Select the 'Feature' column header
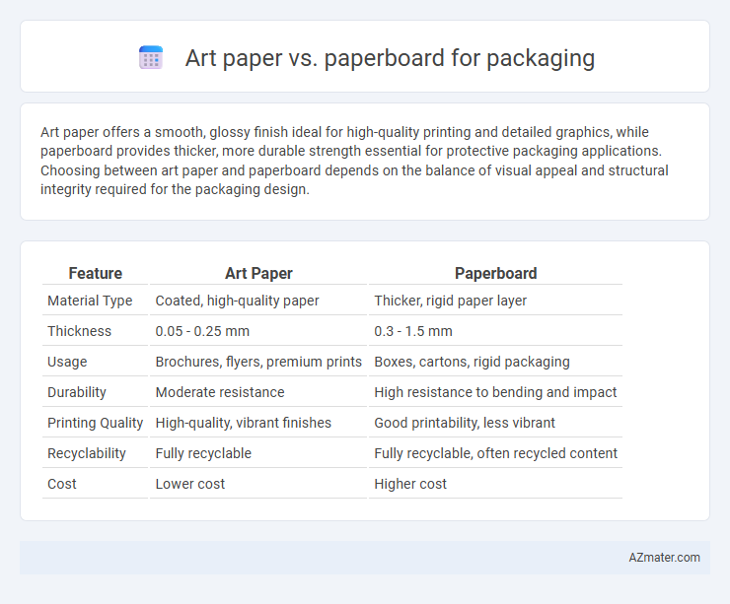The width and height of the screenshot is (730, 604). click(95, 273)
